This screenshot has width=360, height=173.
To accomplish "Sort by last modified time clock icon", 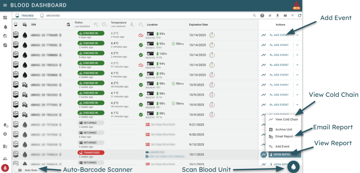I will [x=104, y=24].
